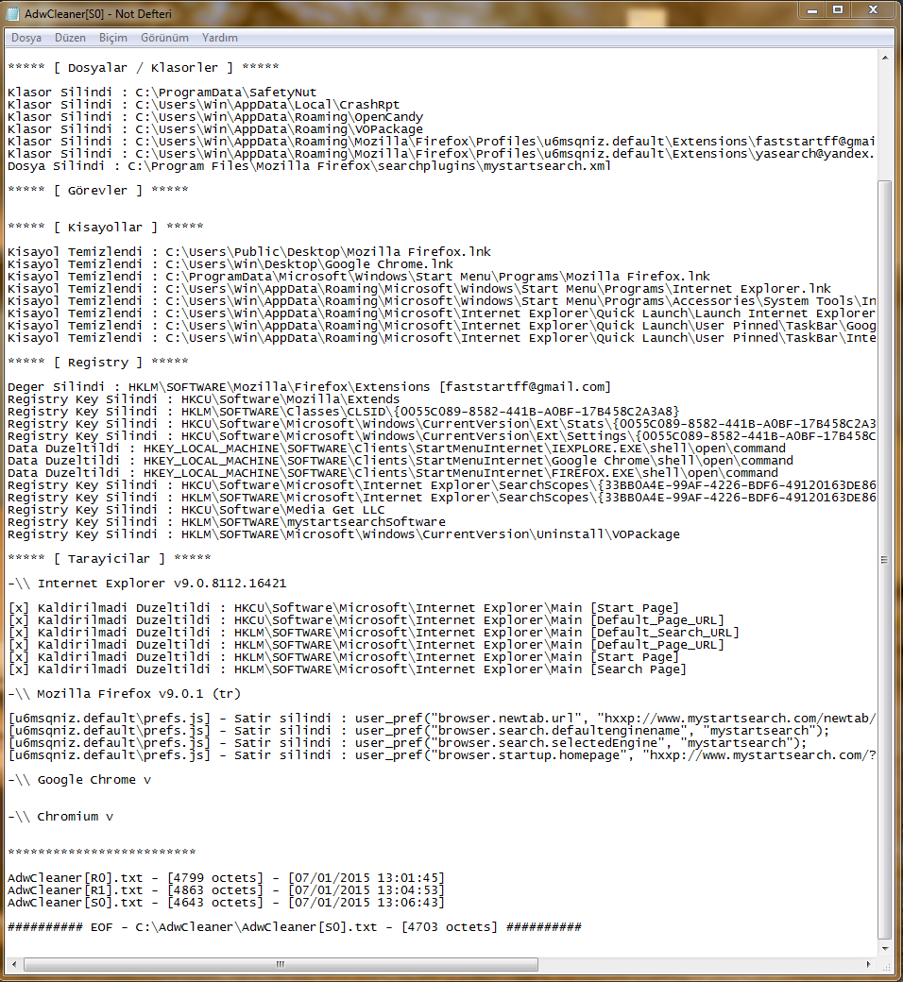This screenshot has height=982, width=903.
Task: Click the browser.search.defaultenginename line
Action: coord(418,731)
